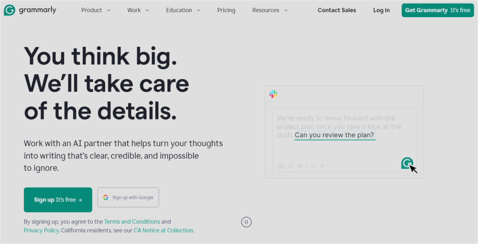This screenshot has height=244, width=478.
Task: Expand the Product dropdown menu
Action: pyautogui.click(x=96, y=10)
